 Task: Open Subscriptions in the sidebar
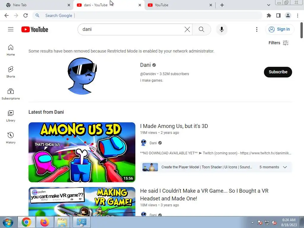11,94
